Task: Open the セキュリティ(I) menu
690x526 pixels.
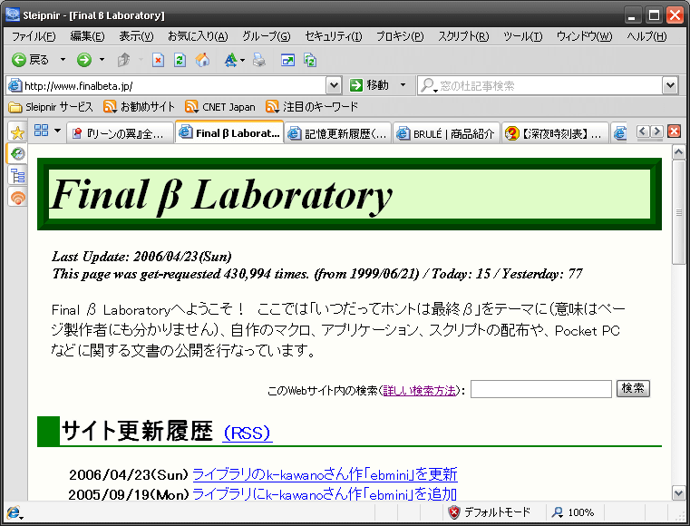Action: point(333,36)
